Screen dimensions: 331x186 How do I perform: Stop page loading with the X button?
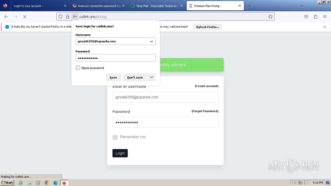[x=25, y=17]
